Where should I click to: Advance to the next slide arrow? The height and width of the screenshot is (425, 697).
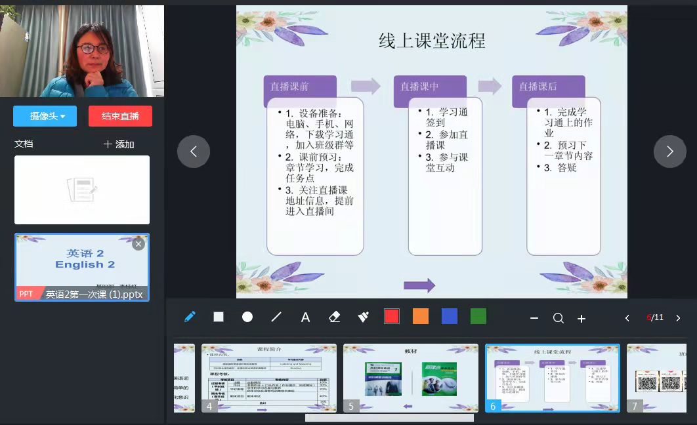click(x=670, y=152)
